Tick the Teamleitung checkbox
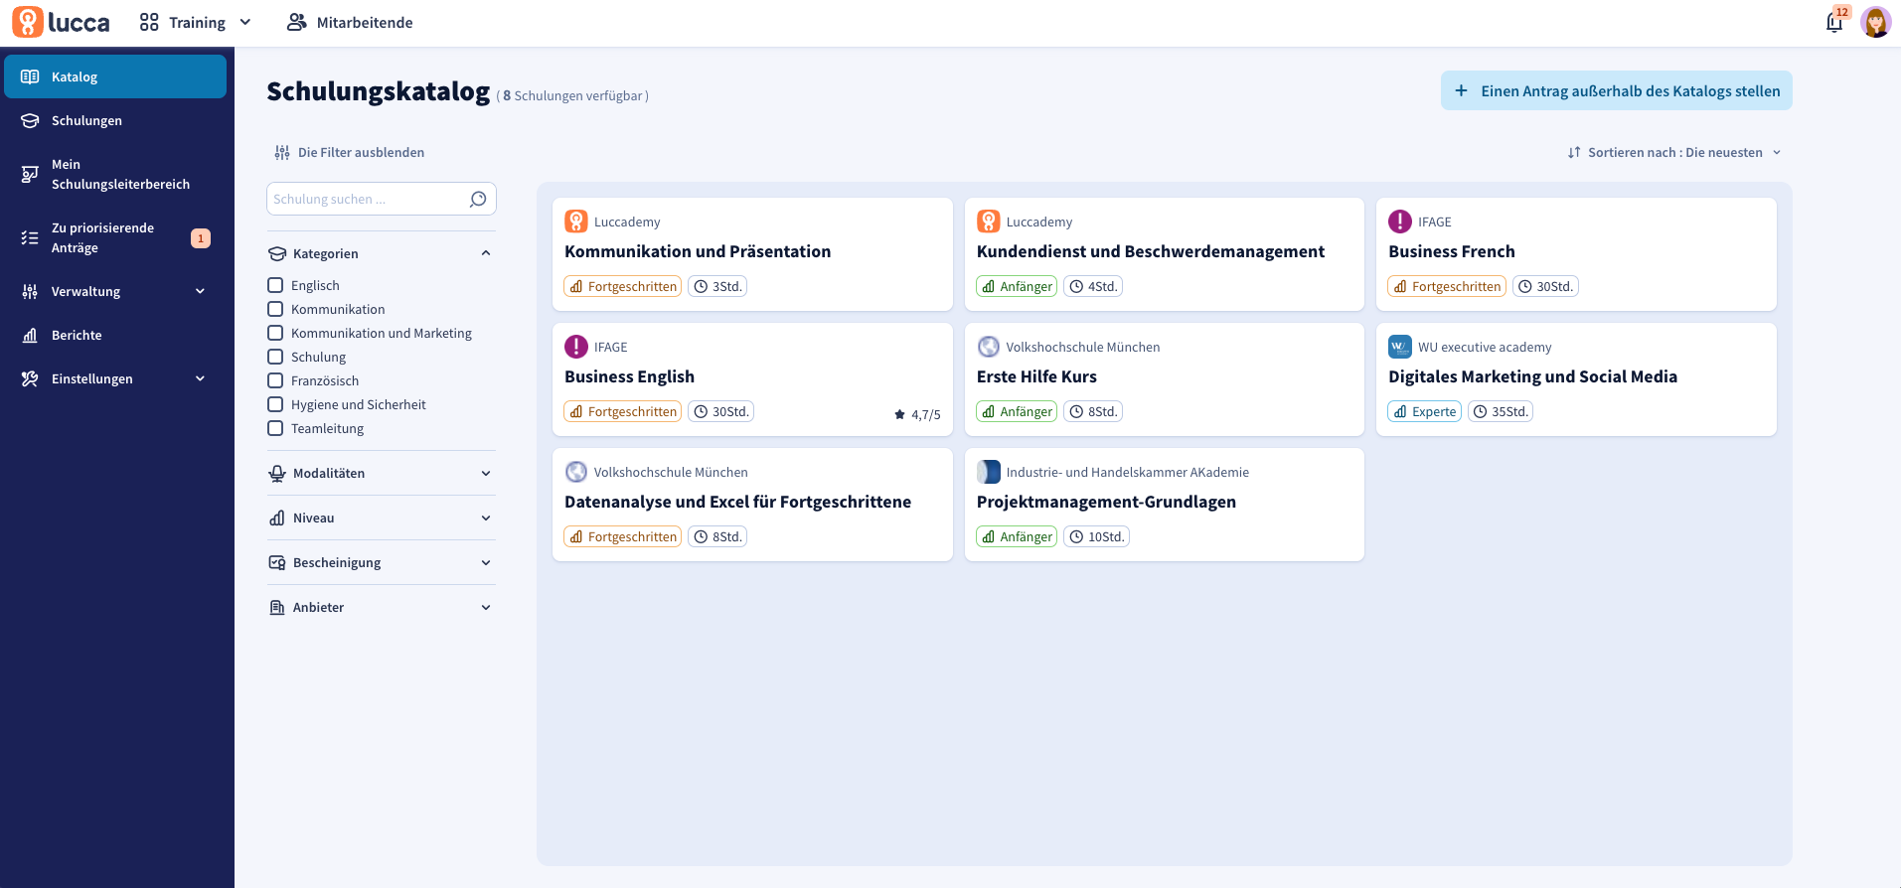Screen dimensions: 1901x888 [275, 428]
